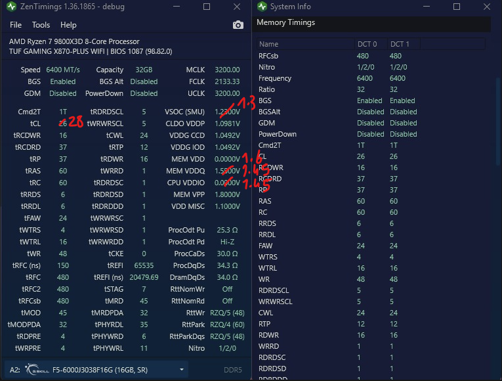Click the 32GB capacity value
Viewport: 502px width, 381px height.
(x=144, y=70)
